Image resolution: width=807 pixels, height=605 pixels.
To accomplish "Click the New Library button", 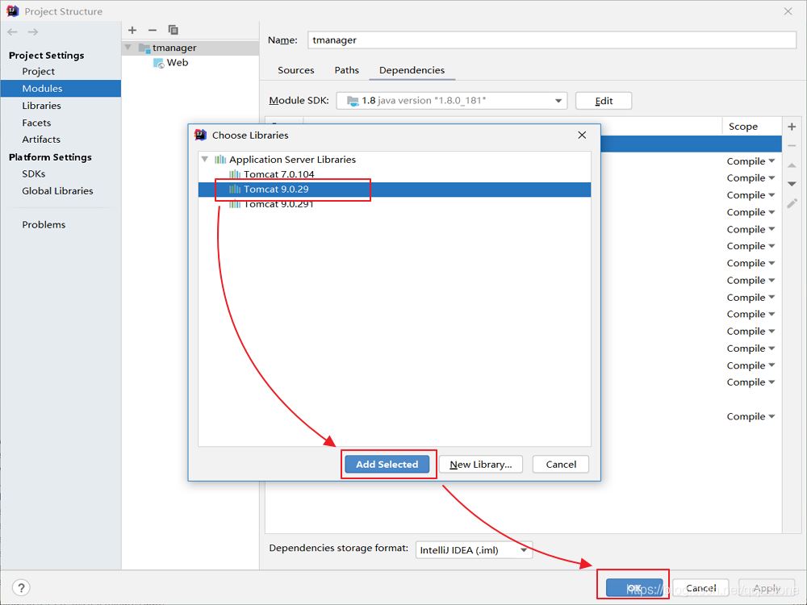I will click(x=480, y=465).
